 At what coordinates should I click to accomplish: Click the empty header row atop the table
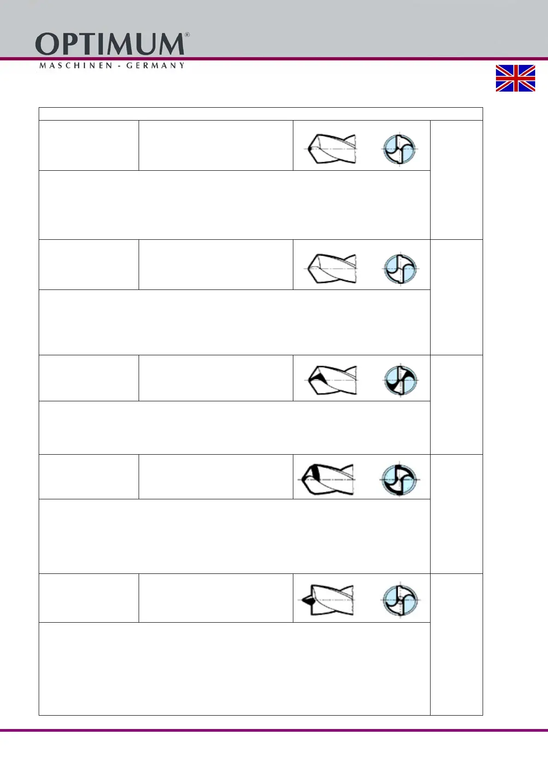261,114
